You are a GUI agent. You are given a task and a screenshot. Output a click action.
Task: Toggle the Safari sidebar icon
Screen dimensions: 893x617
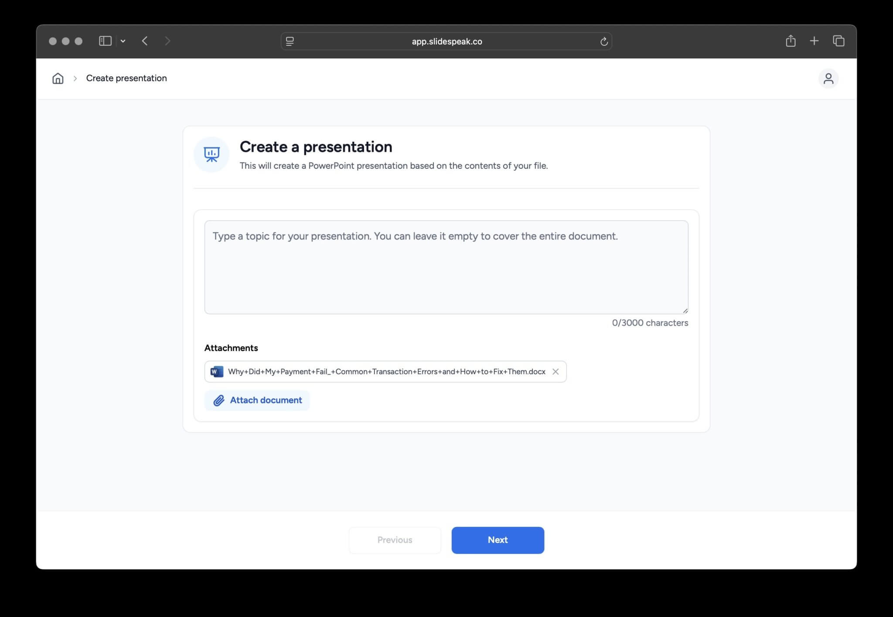click(x=105, y=41)
